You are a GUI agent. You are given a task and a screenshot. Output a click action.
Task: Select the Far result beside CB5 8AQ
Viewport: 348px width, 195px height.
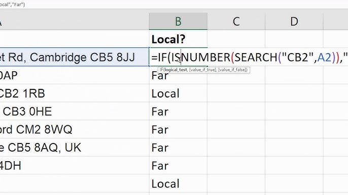[x=178, y=148]
